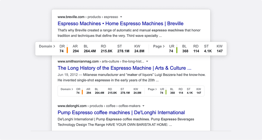This screenshot has height=140, width=262.
Task: Open The Long History of the Espresso Machine link
Action: click(124, 68)
